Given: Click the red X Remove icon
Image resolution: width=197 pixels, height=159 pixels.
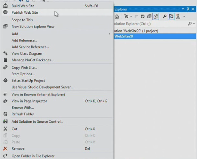Looking at the screenshot, I should click(x=5, y=148).
